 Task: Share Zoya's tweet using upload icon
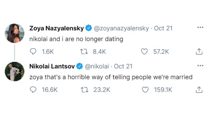coord(199,52)
